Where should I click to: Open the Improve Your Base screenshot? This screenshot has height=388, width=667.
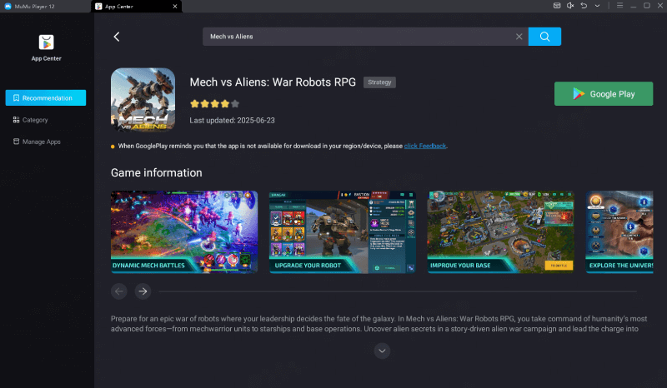click(x=501, y=232)
